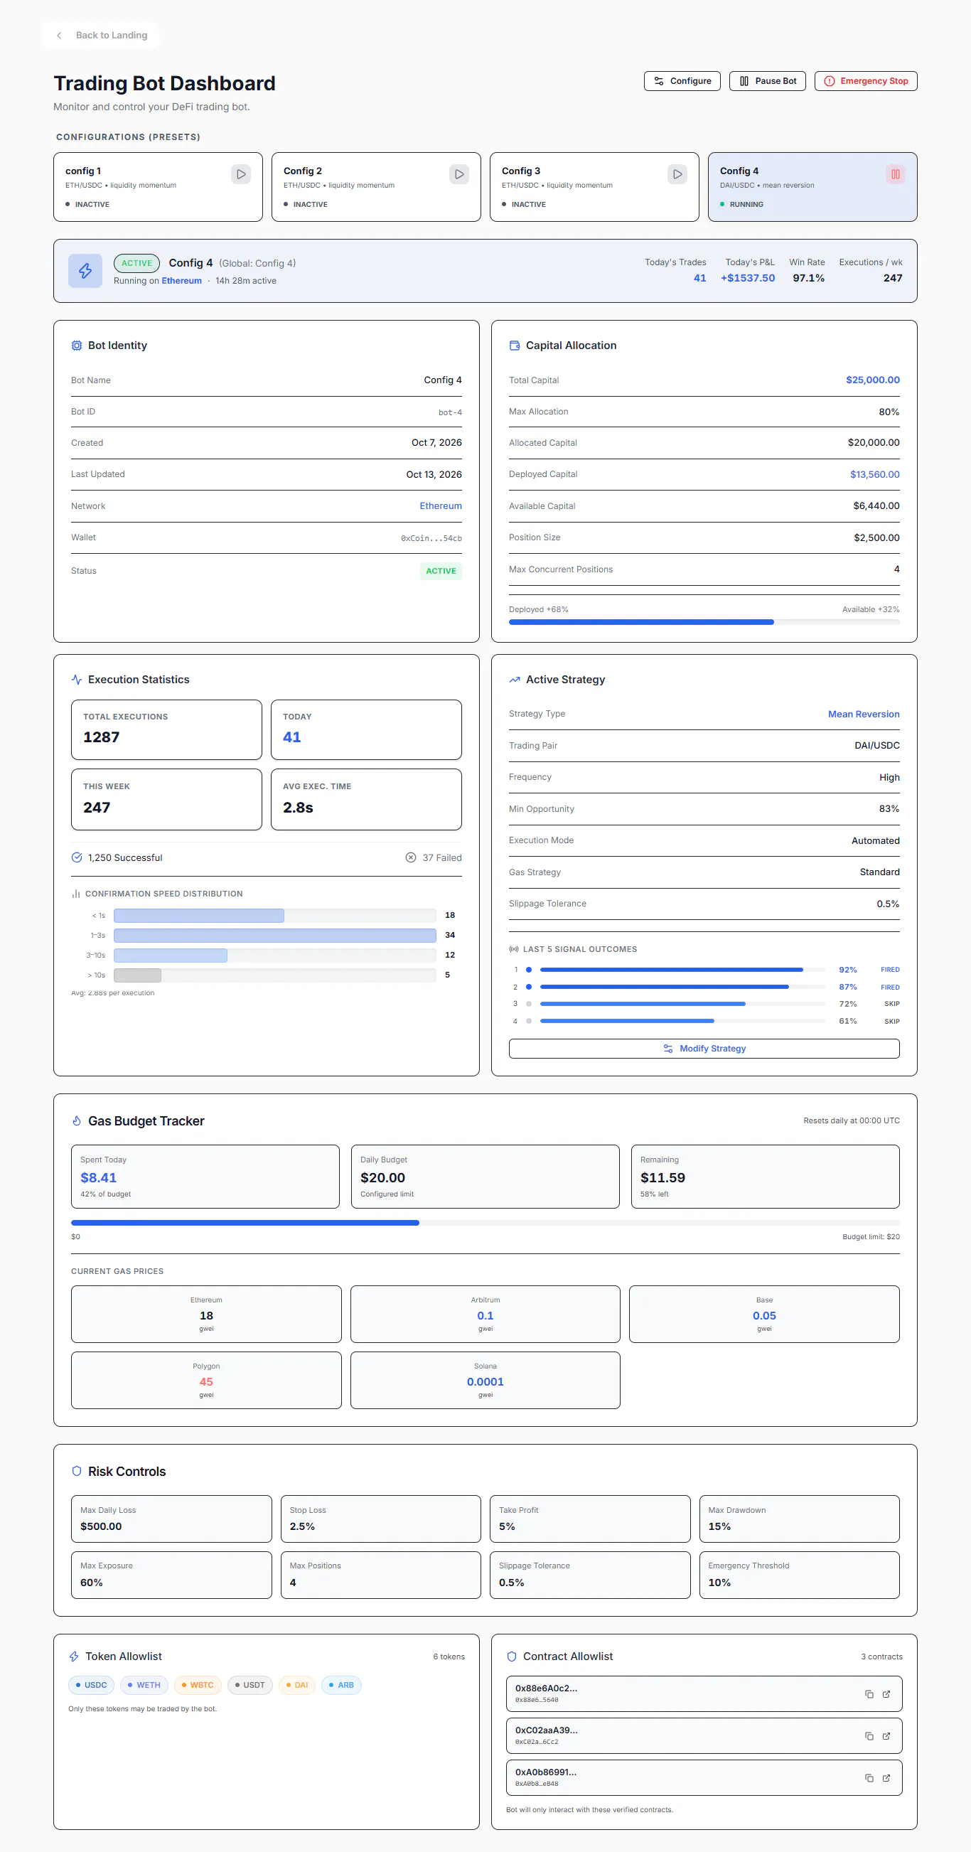
Task: Click the Capital Allocation wallet icon
Action: (515, 346)
